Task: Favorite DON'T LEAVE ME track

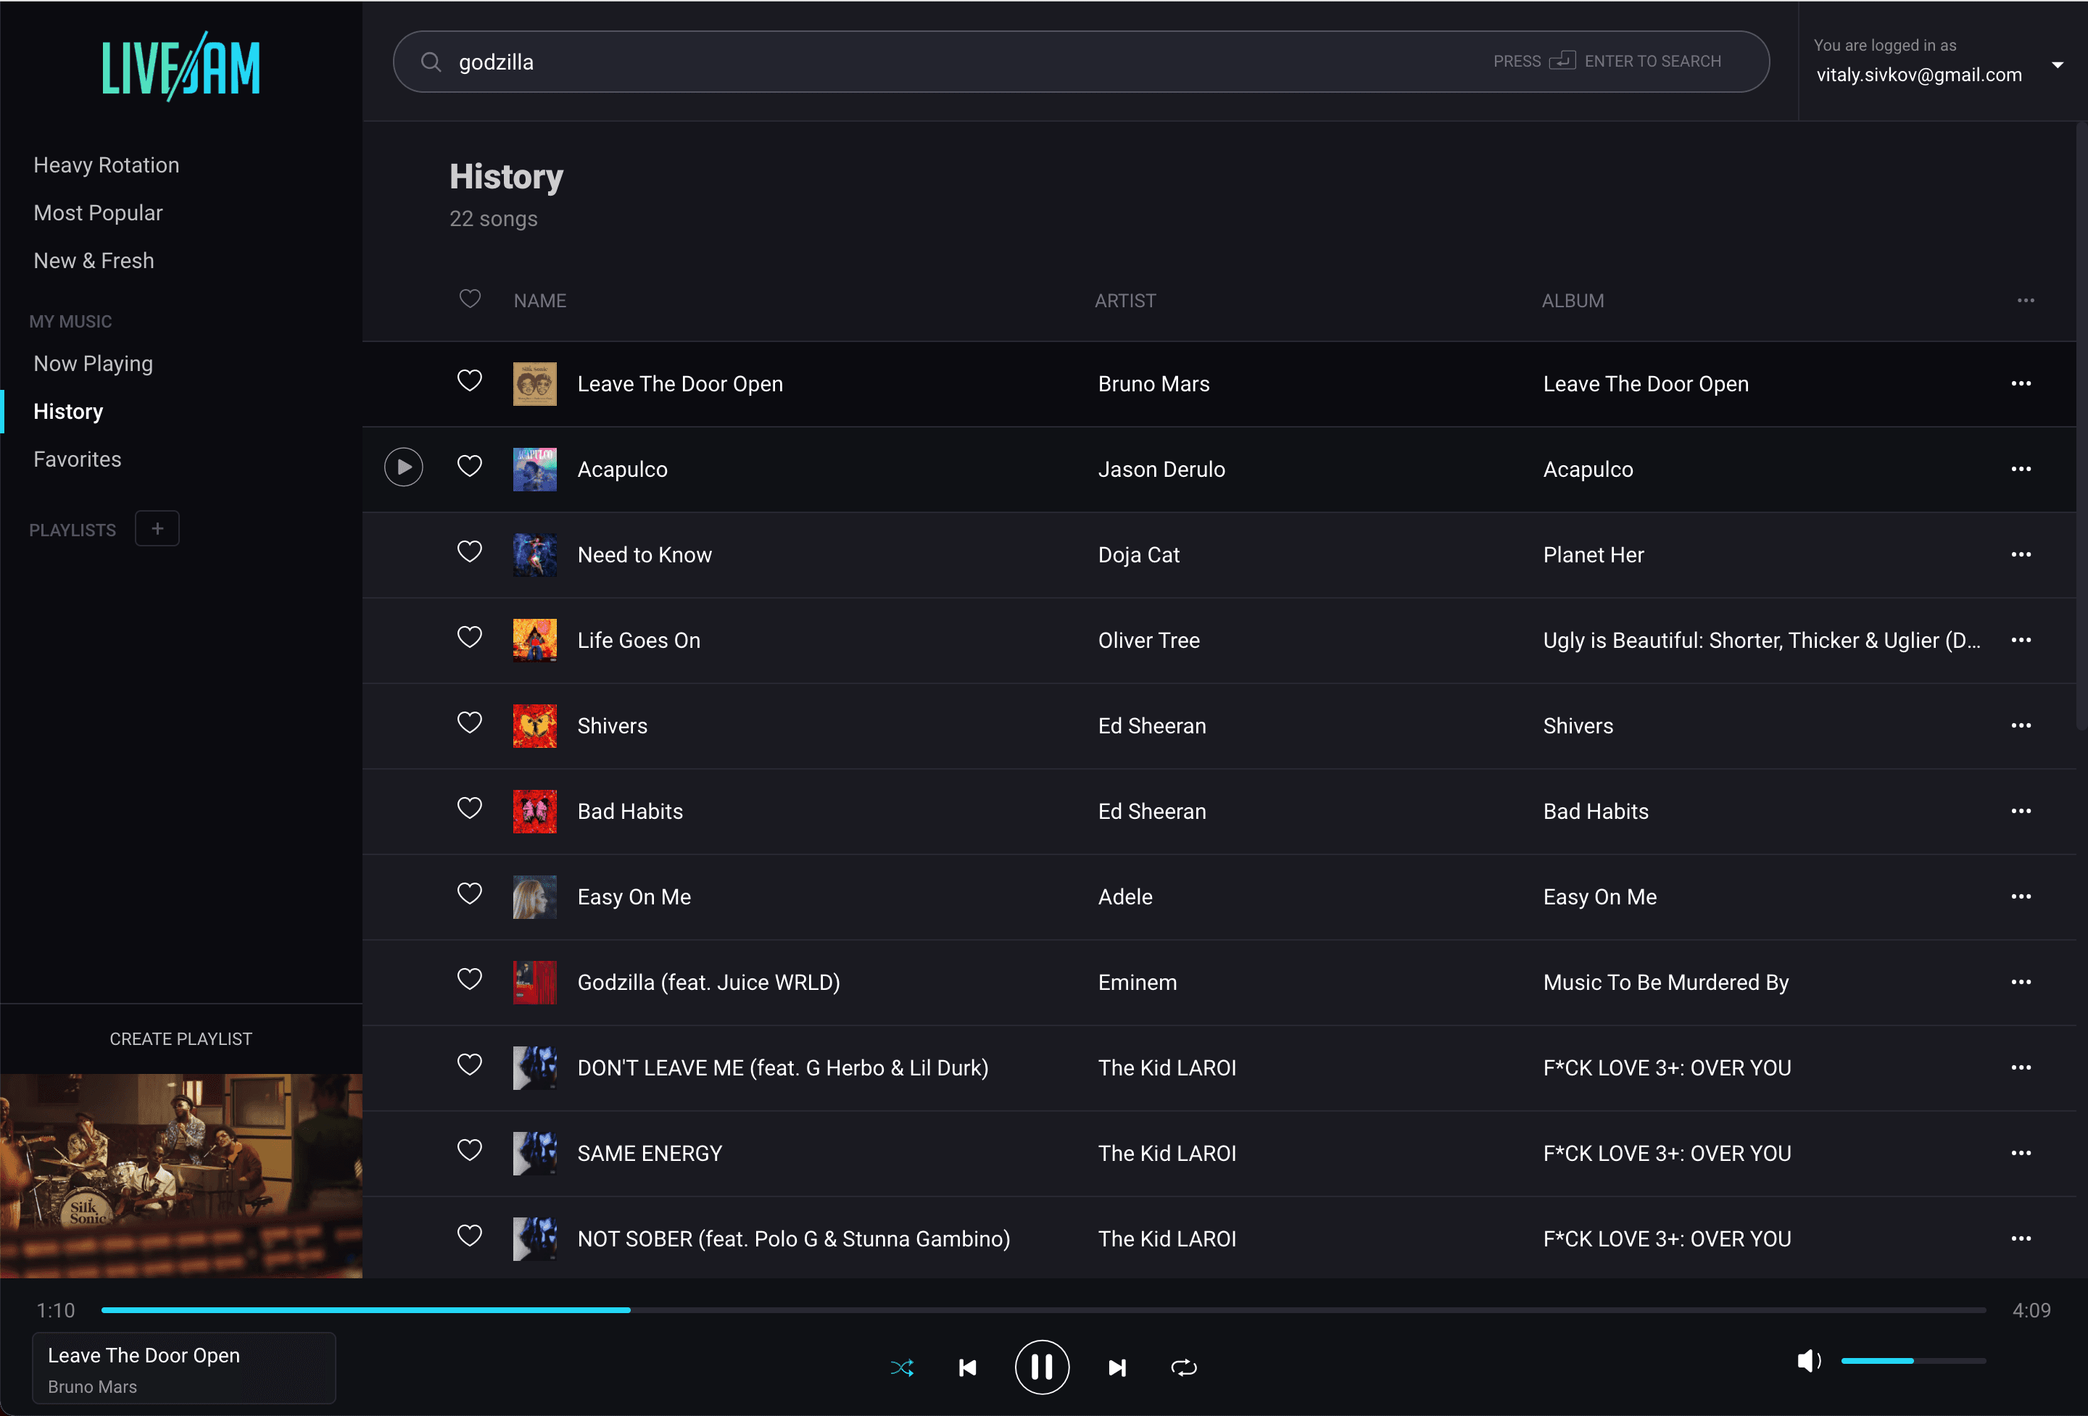Action: [470, 1065]
